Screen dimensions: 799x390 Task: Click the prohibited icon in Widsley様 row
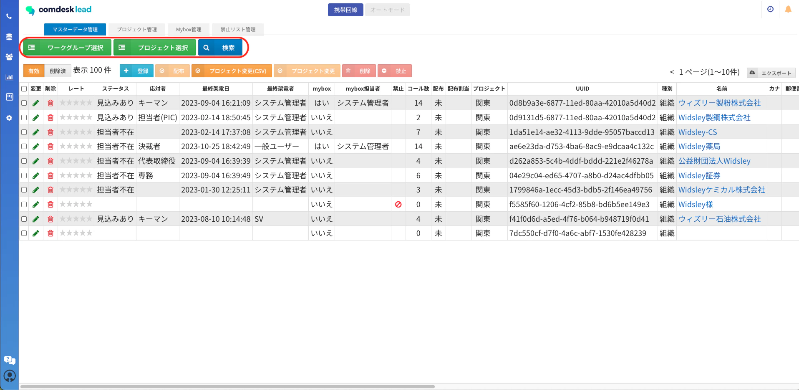pos(398,205)
